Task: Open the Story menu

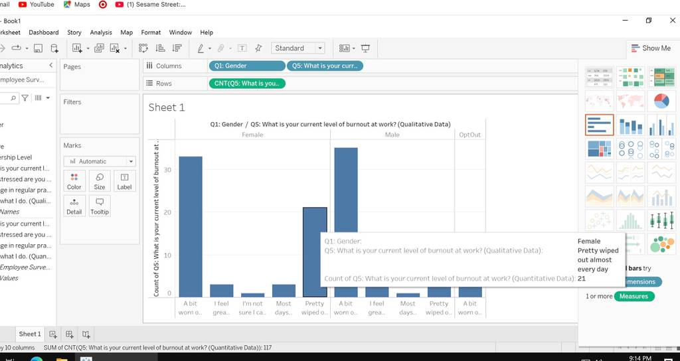Action: 74,33
